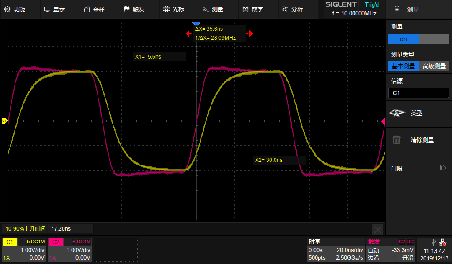Select 基本测量 basic measurement mode

(x=403, y=66)
